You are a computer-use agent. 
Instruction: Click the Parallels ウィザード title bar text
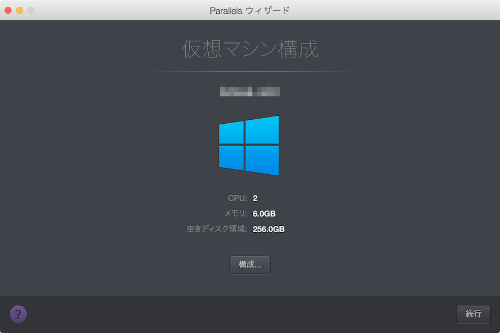(249, 10)
